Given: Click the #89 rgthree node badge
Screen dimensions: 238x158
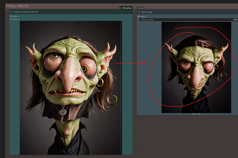Looking at the screenshot, I should [x=126, y=8].
